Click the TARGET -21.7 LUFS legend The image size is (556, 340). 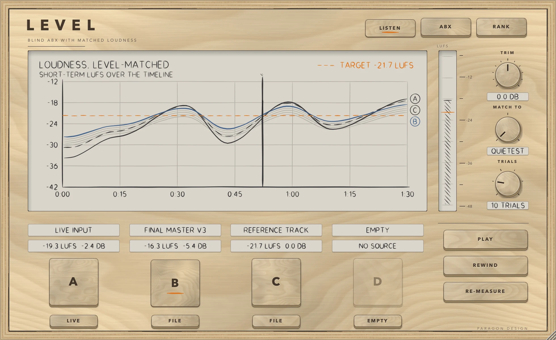(365, 65)
